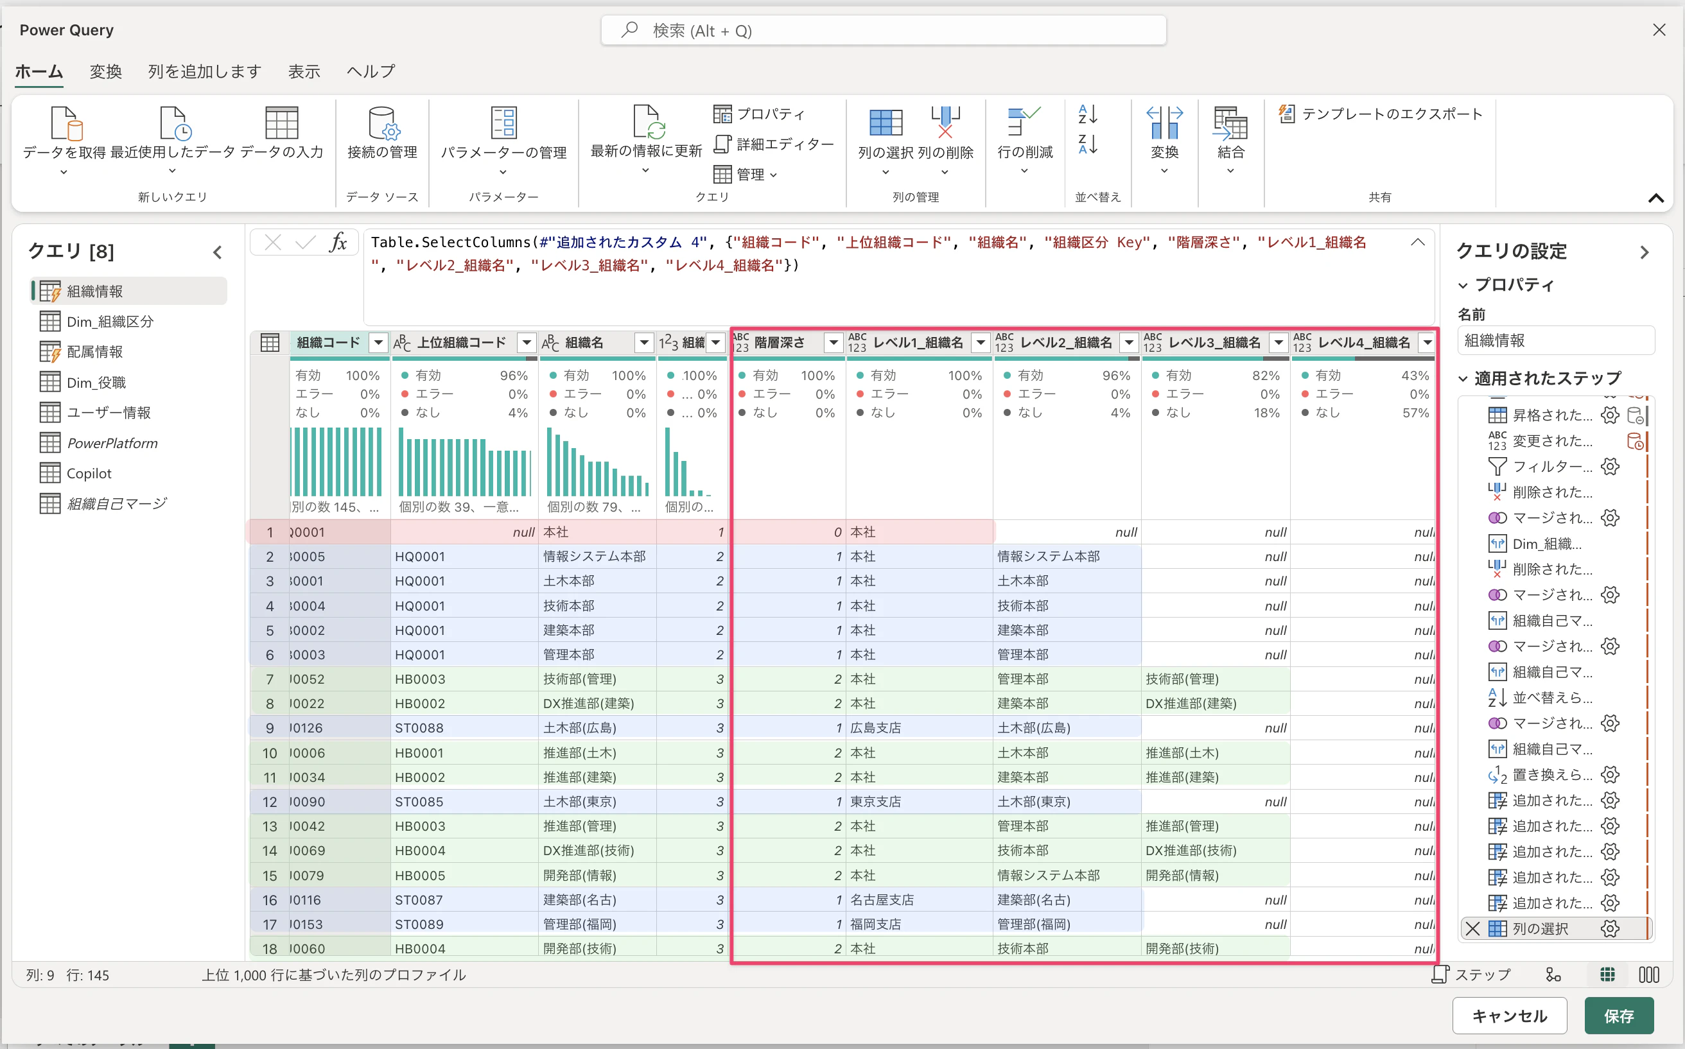The image size is (1685, 1049).
Task: Click 列の選択 (Choose columns) icon
Action: (x=886, y=123)
